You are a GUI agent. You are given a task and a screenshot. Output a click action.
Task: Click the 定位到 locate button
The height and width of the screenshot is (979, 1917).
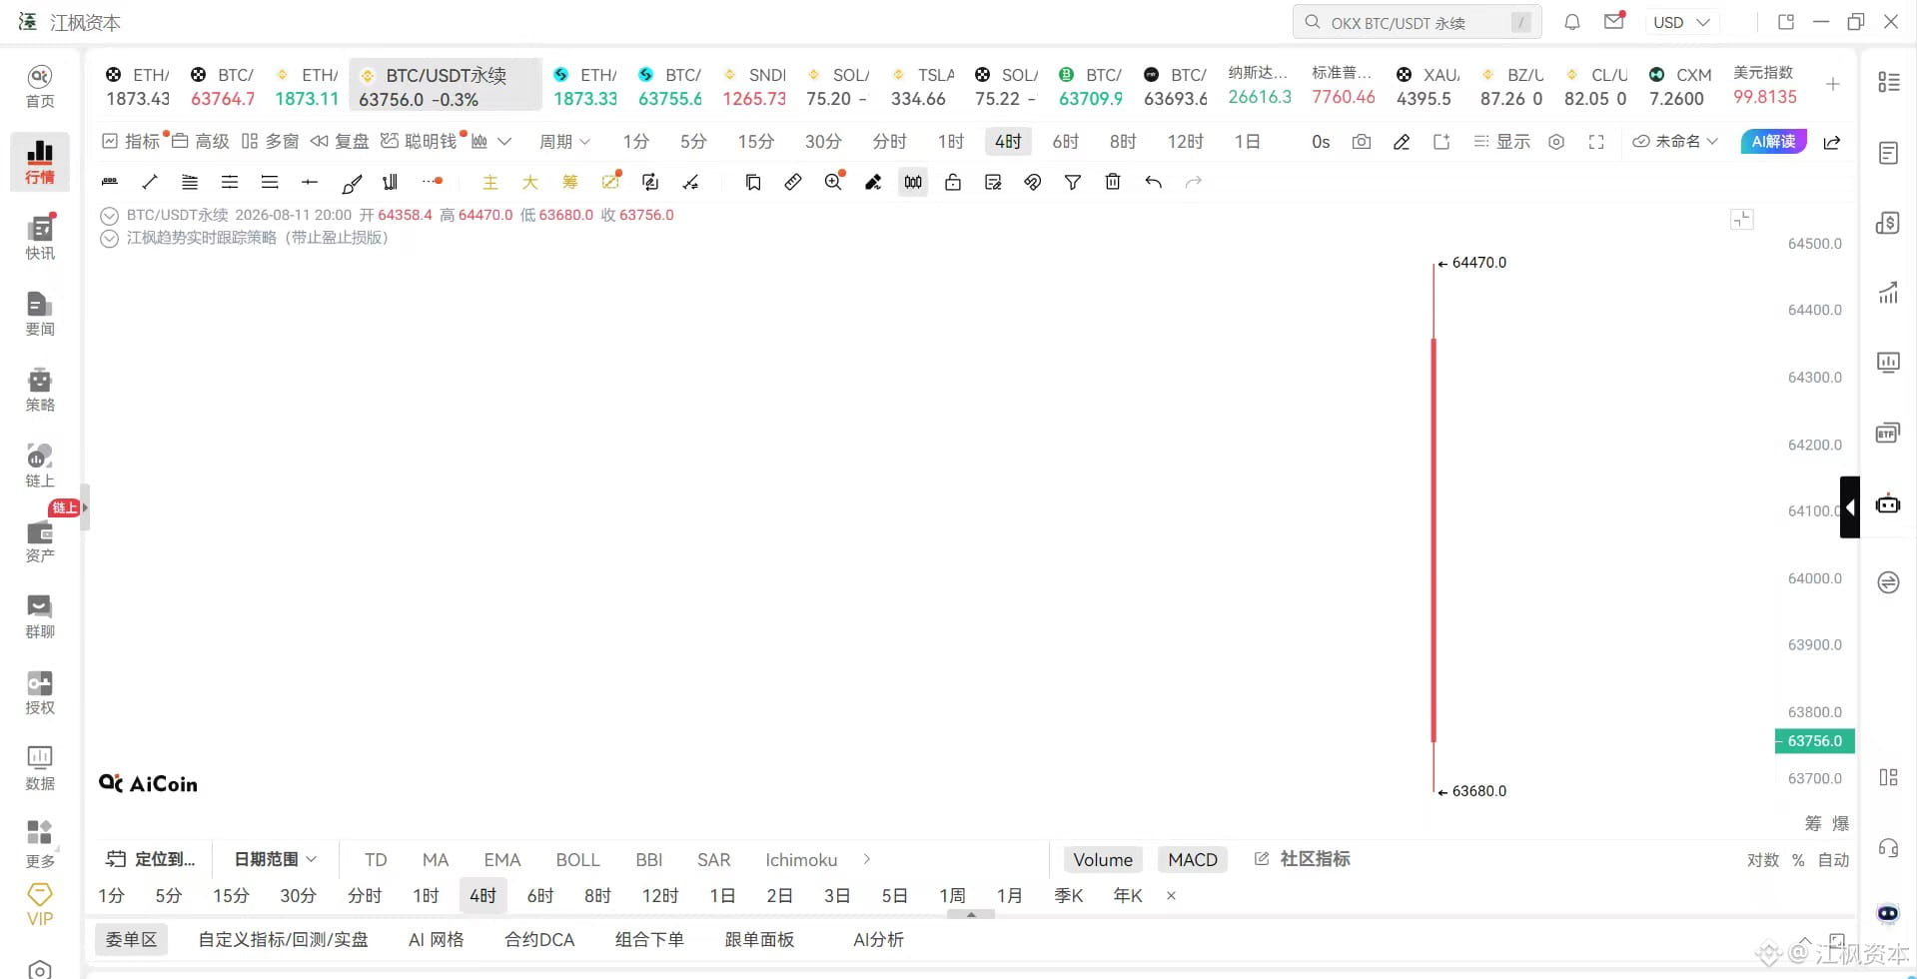point(151,859)
